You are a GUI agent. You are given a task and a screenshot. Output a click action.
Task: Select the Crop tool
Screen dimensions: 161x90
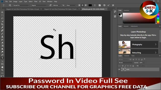pos(2,24)
